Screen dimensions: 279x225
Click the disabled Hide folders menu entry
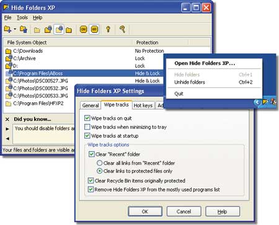pyautogui.click(x=214, y=74)
